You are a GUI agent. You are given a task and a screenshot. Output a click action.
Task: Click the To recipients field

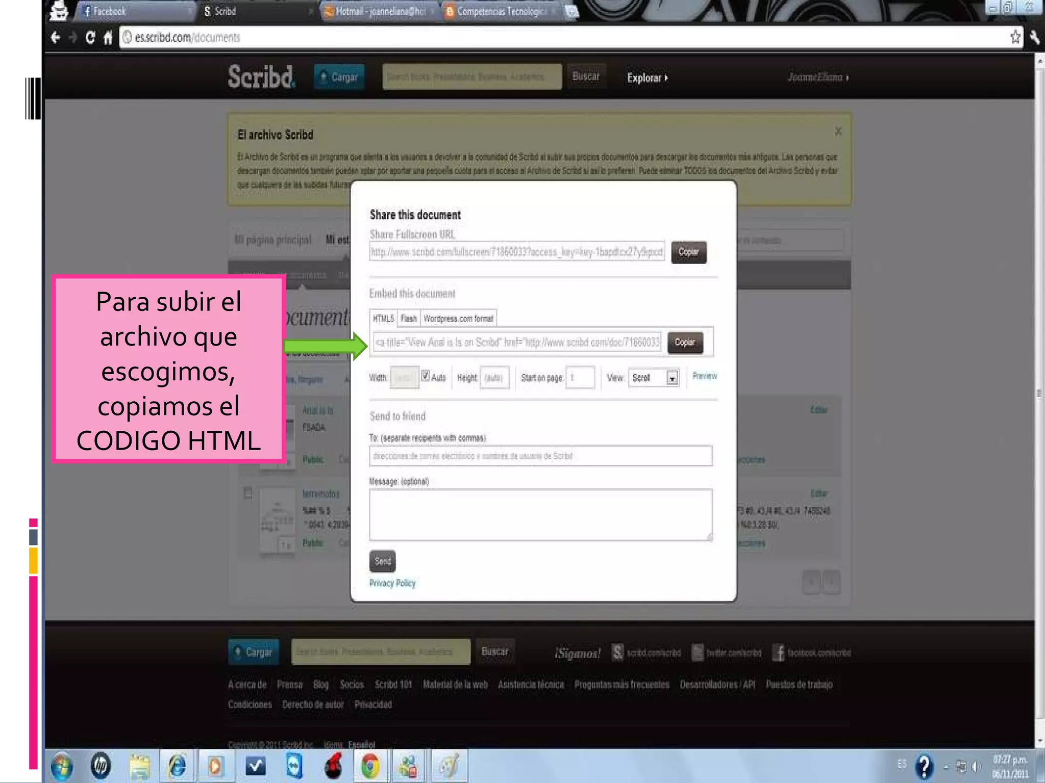541,456
